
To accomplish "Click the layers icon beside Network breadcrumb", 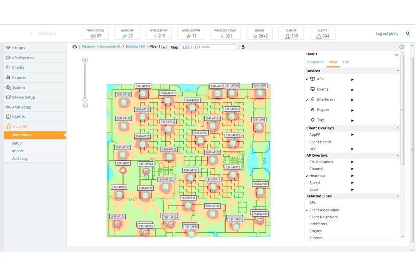I will tap(75, 47).
